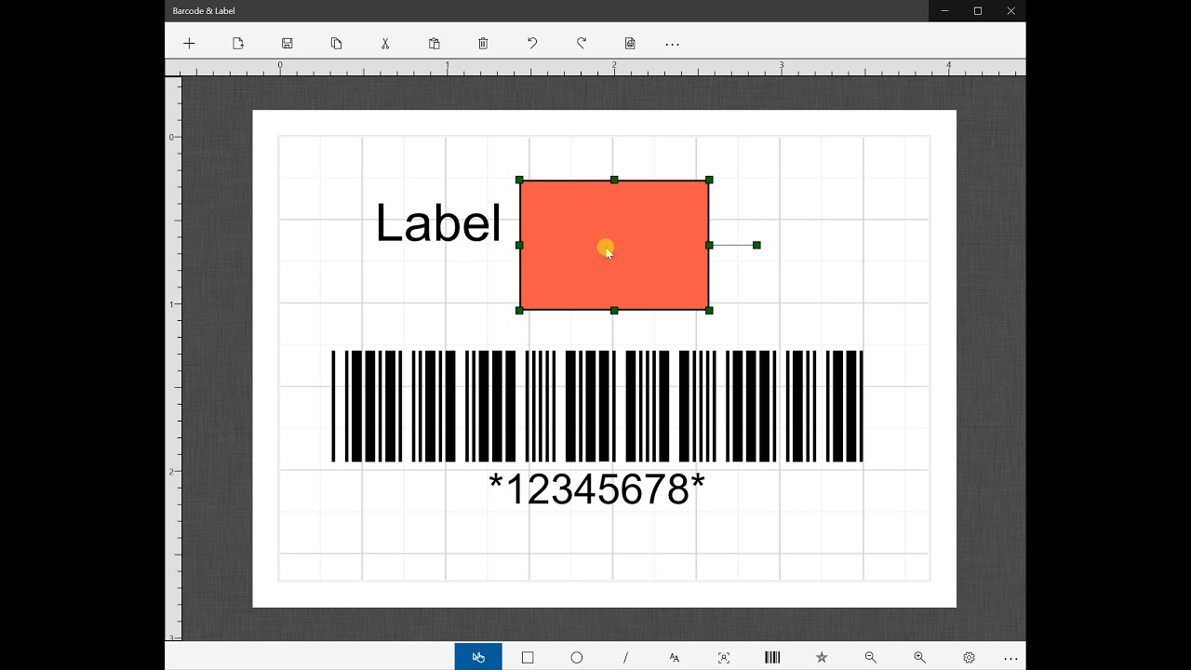Click the rectangle's top-right resize handle

pyautogui.click(x=710, y=180)
